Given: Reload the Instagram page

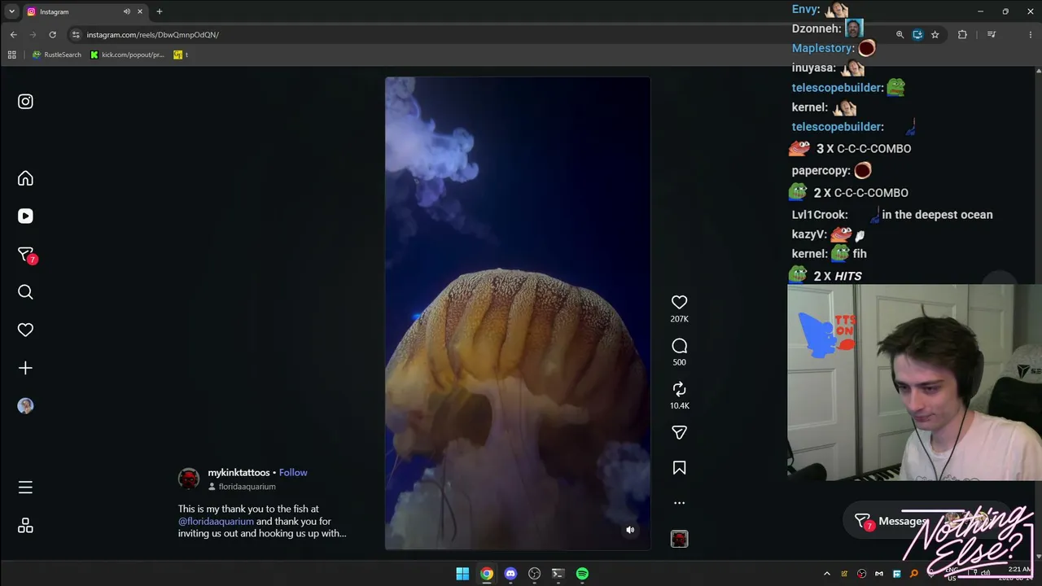Looking at the screenshot, I should pos(53,35).
